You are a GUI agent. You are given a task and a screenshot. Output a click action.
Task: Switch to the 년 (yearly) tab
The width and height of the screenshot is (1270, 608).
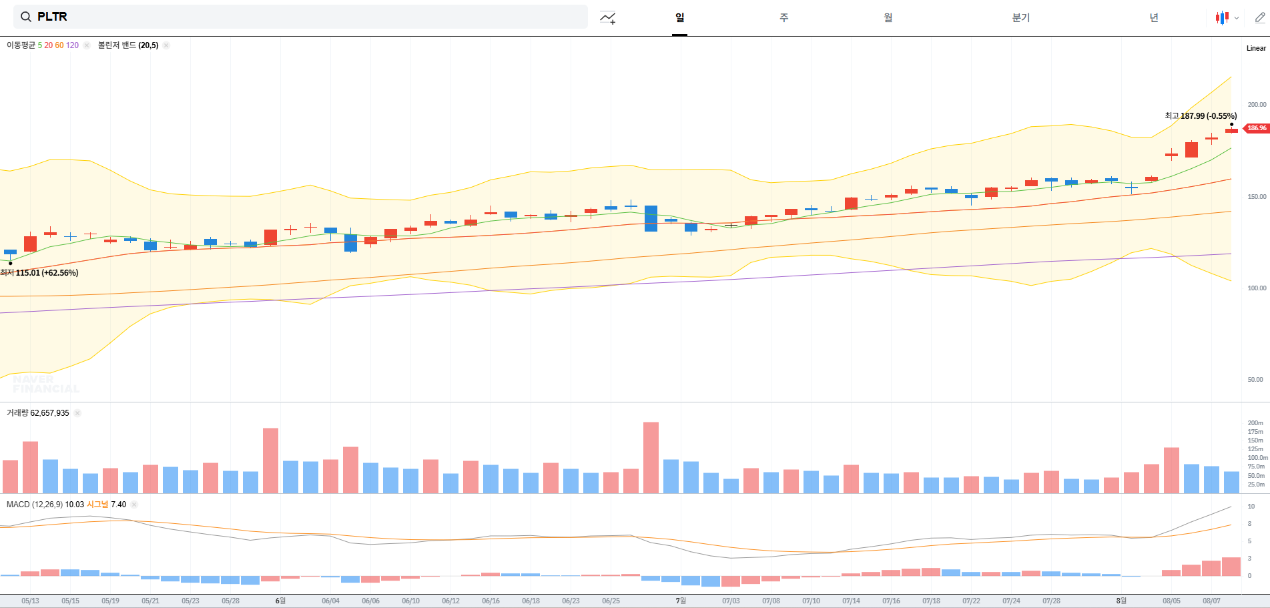(x=1154, y=17)
